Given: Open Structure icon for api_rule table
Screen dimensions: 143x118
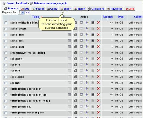Looking at the screenshot, I should point(75,71).
